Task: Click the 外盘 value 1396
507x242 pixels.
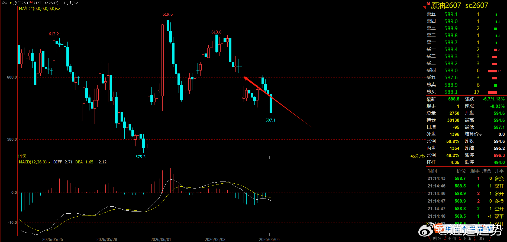Action: click(454, 134)
